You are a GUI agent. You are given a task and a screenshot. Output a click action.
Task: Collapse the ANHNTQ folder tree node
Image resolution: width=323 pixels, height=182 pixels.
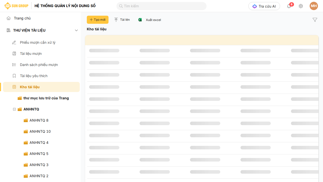point(14,109)
